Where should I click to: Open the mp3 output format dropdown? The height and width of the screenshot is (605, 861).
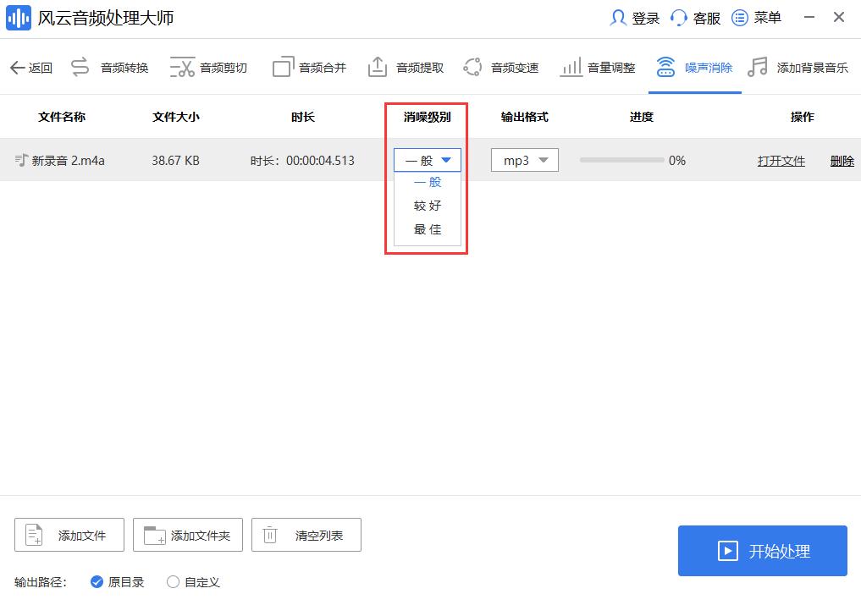pos(524,160)
